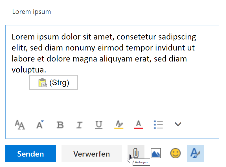Insert a picture inline
Screen dimensions: 226x167
pyautogui.click(x=156, y=153)
